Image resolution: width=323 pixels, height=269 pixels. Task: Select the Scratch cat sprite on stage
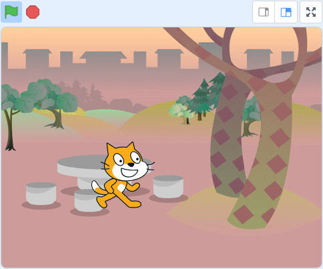click(123, 175)
